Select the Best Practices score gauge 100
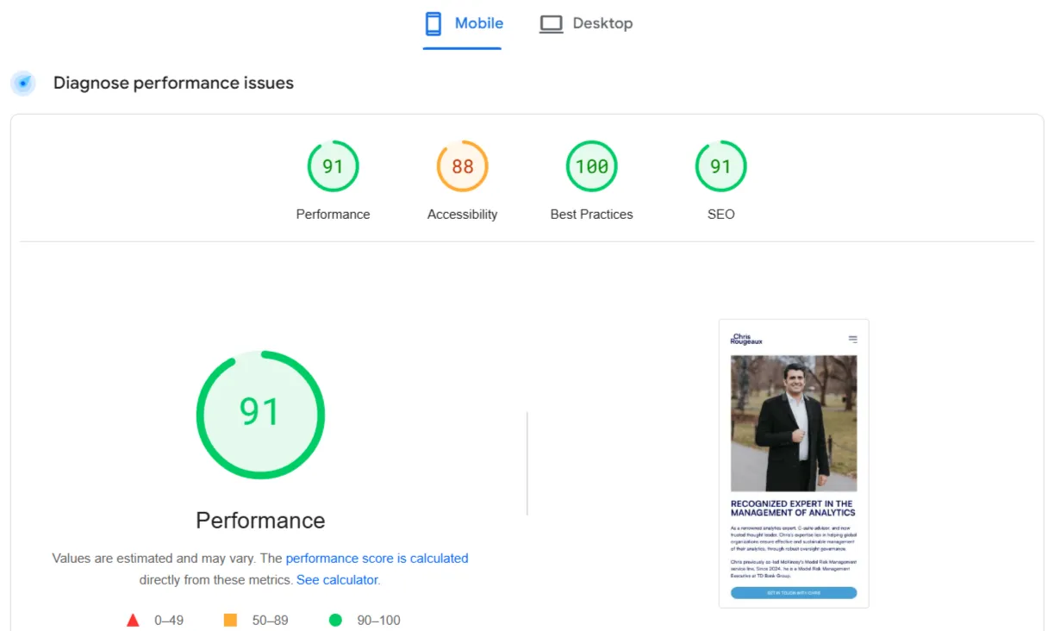The image size is (1054, 631). 592,166
